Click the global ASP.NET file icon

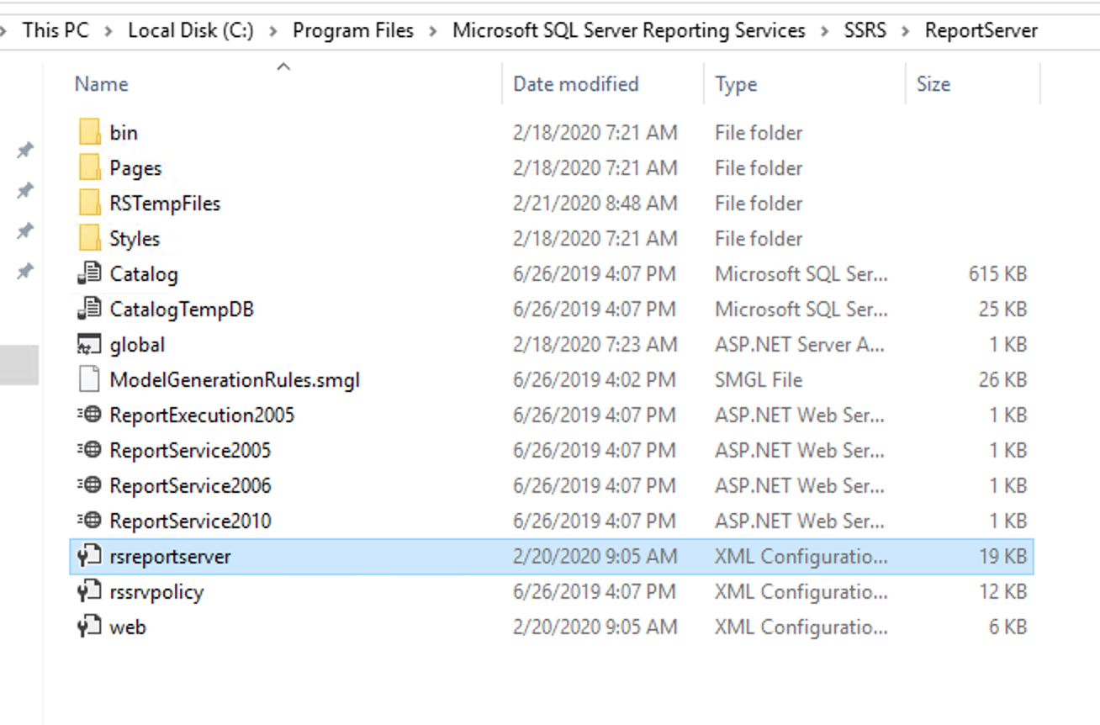[x=89, y=344]
